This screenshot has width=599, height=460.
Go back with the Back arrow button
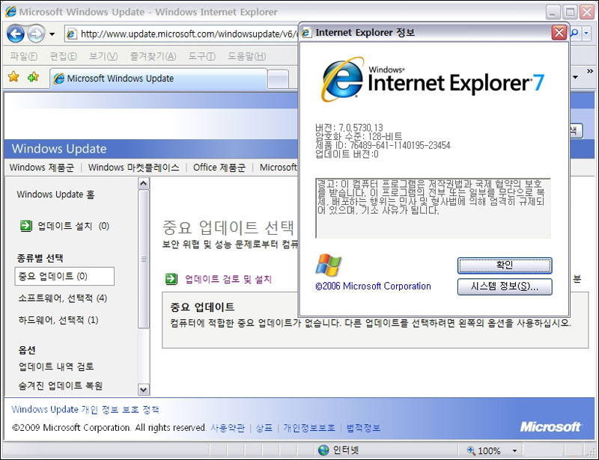(x=16, y=34)
